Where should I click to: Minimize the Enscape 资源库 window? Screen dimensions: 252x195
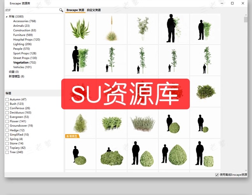point(222,3)
